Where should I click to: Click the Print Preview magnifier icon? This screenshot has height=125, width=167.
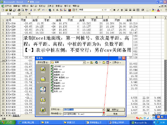[23, 10]
